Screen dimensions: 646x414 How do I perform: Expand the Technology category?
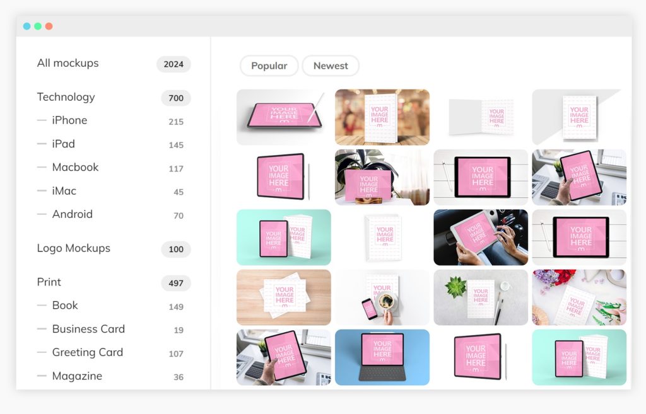[x=66, y=97]
